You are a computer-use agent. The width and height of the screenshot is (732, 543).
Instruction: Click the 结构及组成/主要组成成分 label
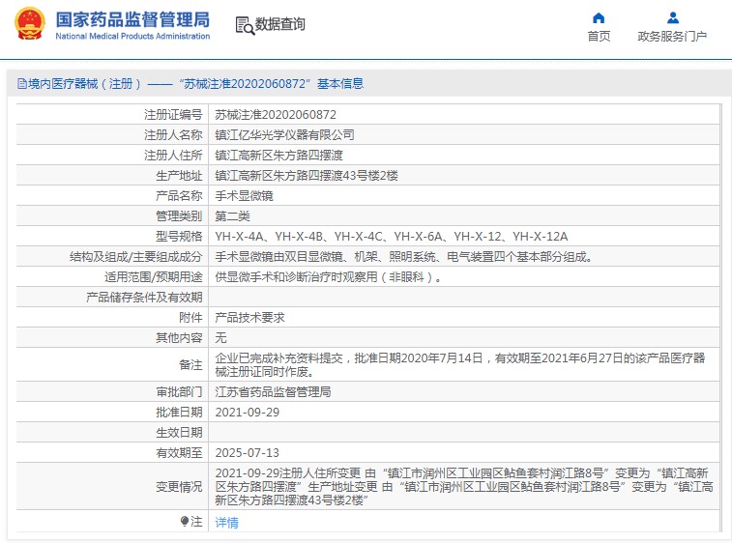pos(135,257)
